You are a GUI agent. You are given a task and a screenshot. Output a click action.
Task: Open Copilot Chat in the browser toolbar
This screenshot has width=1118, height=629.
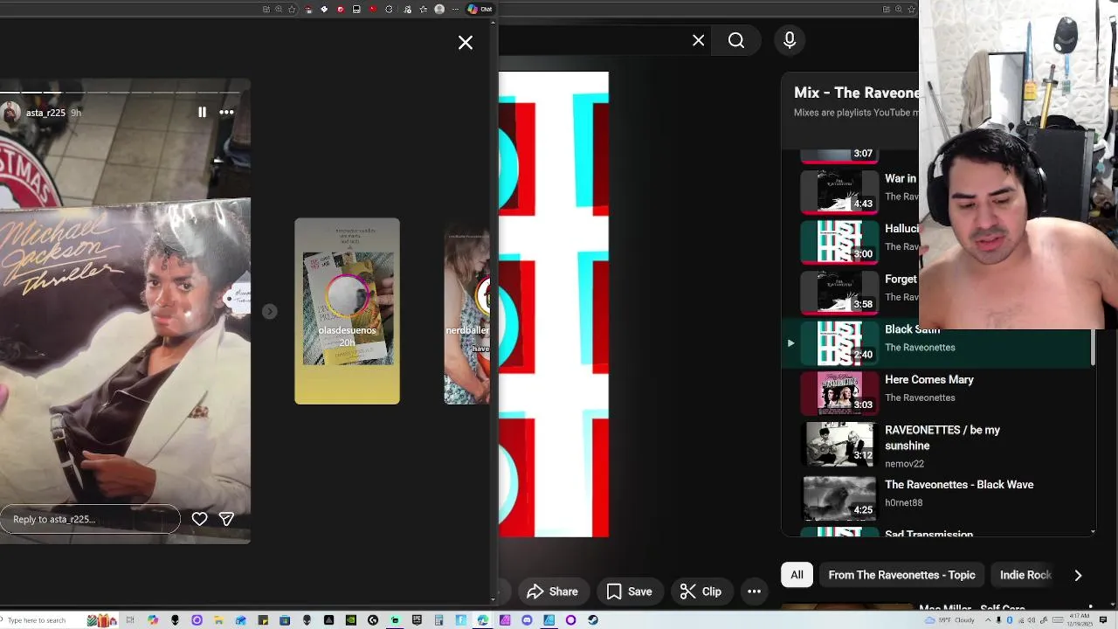pos(480,9)
